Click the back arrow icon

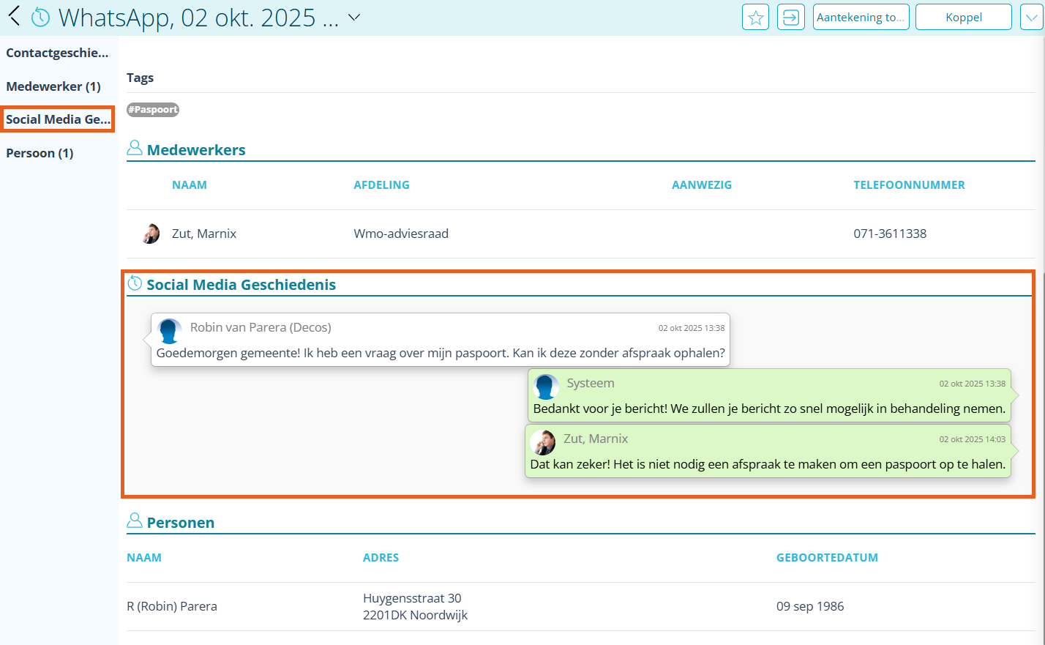click(14, 16)
